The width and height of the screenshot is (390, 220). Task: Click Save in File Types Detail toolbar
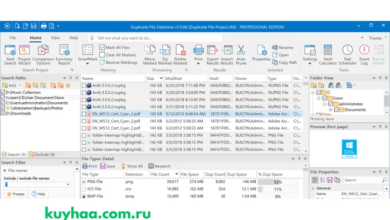(x=108, y=166)
